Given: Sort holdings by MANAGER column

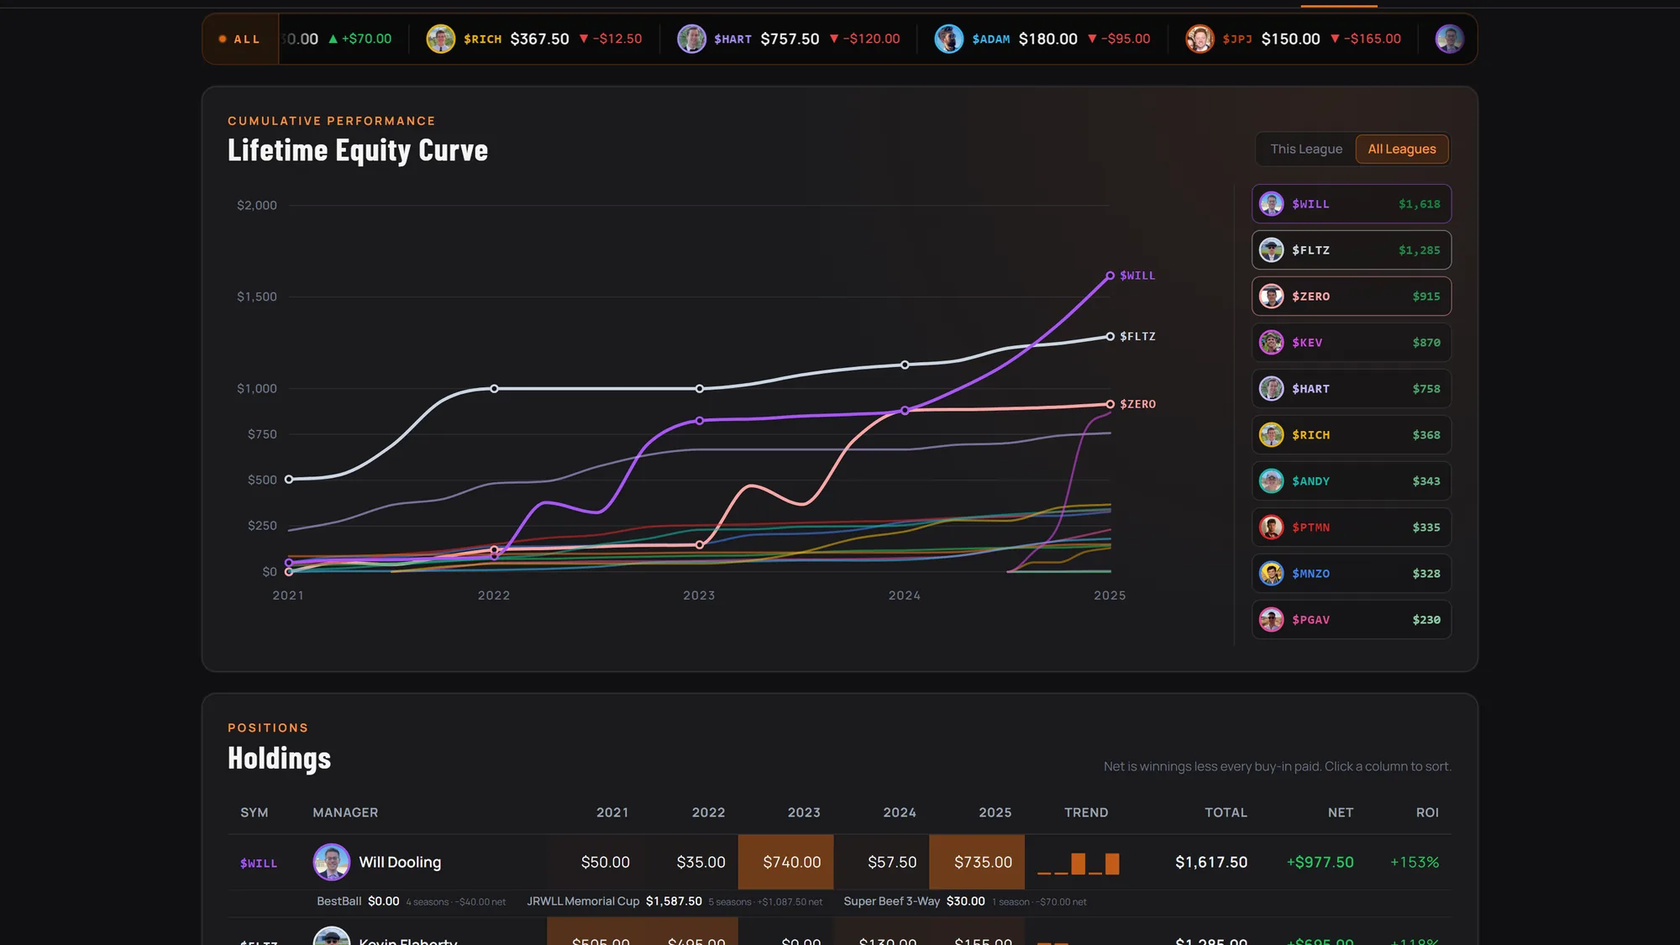Looking at the screenshot, I should pos(345,812).
